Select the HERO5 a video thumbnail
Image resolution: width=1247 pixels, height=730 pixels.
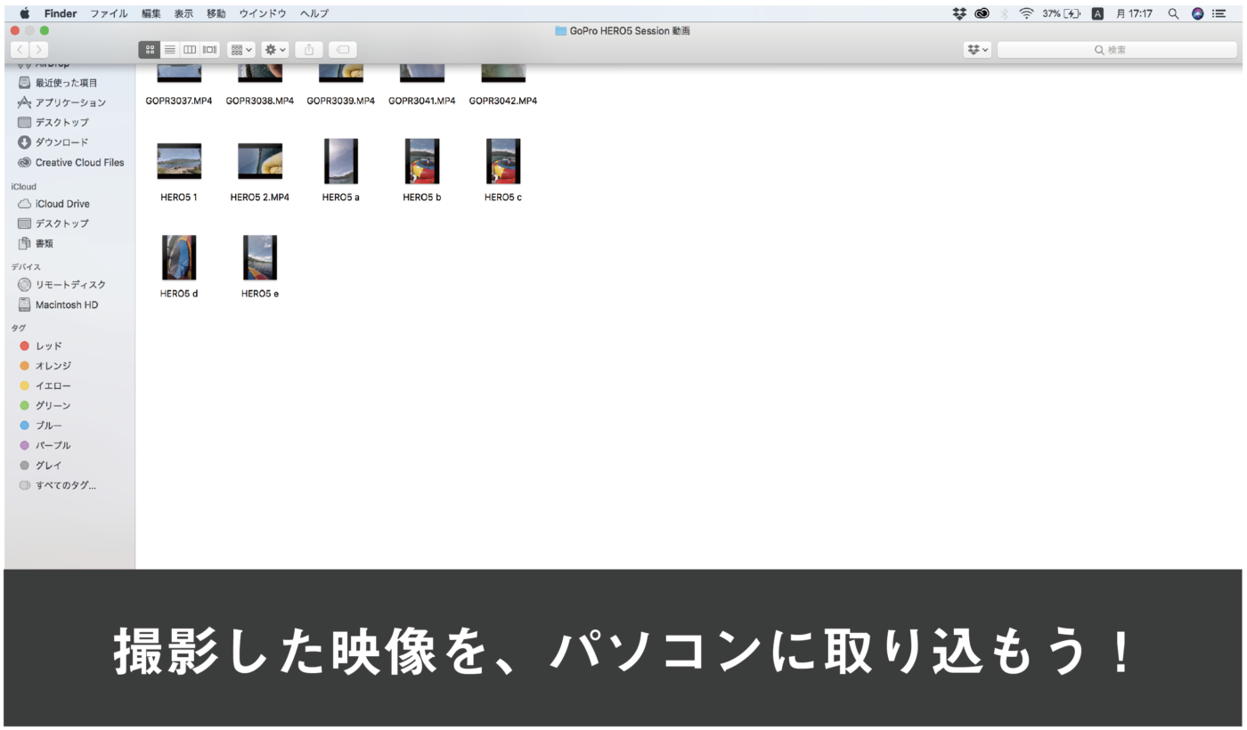(340, 161)
